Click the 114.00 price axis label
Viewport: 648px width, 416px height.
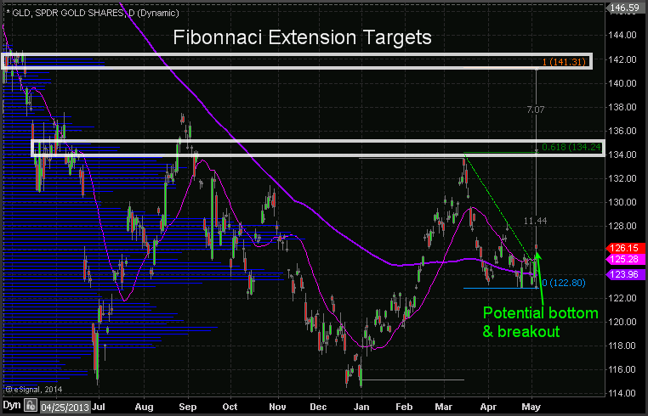click(x=622, y=393)
